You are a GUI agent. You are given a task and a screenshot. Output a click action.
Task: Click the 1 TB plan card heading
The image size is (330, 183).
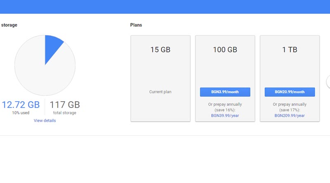[290, 50]
